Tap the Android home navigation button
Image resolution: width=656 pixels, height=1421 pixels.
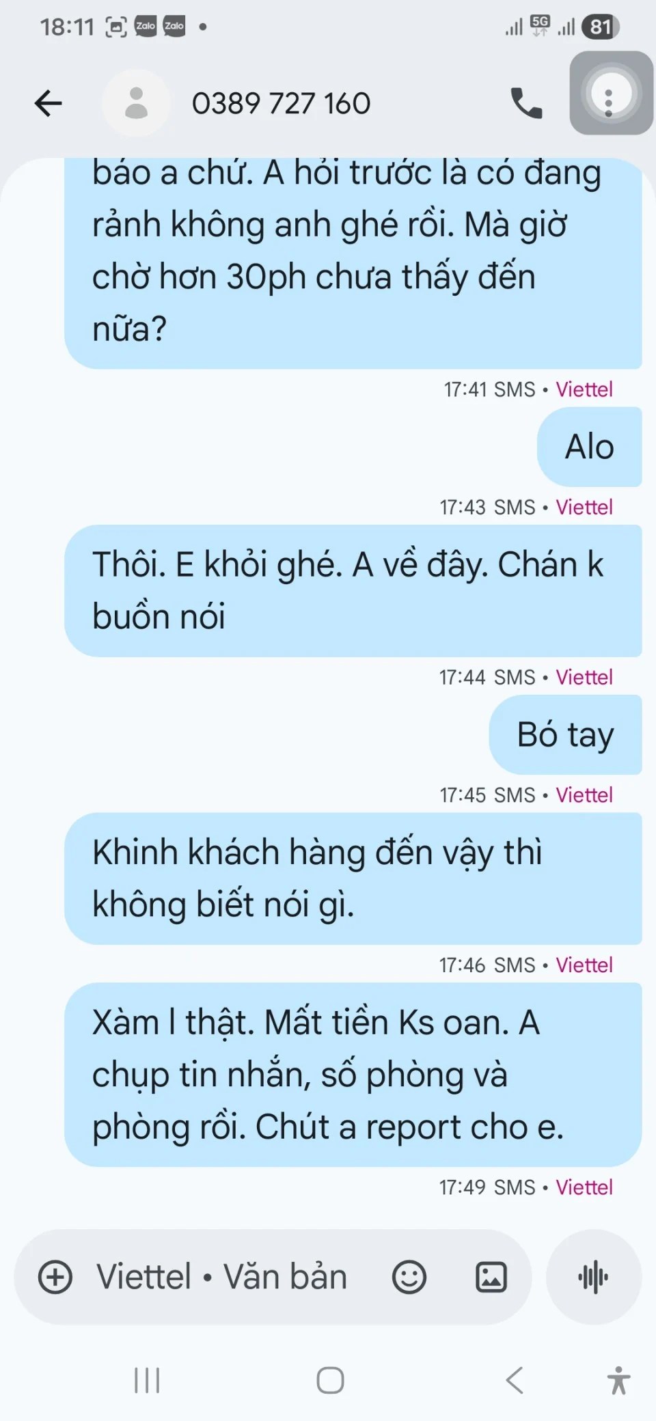[330, 1381]
